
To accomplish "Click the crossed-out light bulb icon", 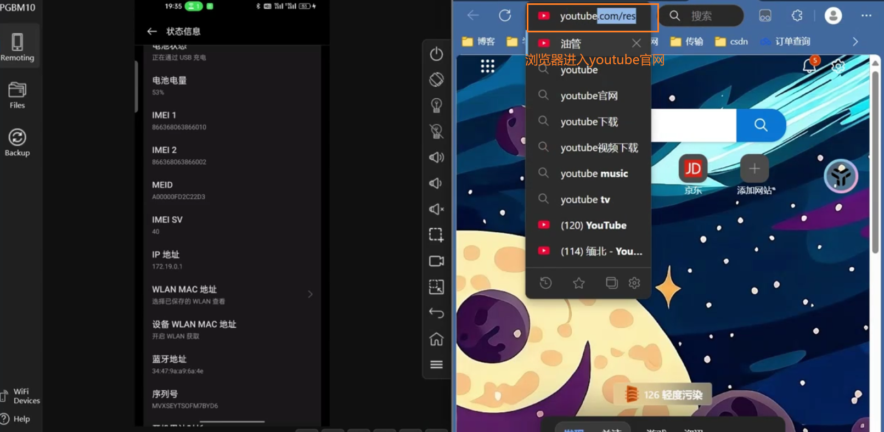I will pos(436,131).
